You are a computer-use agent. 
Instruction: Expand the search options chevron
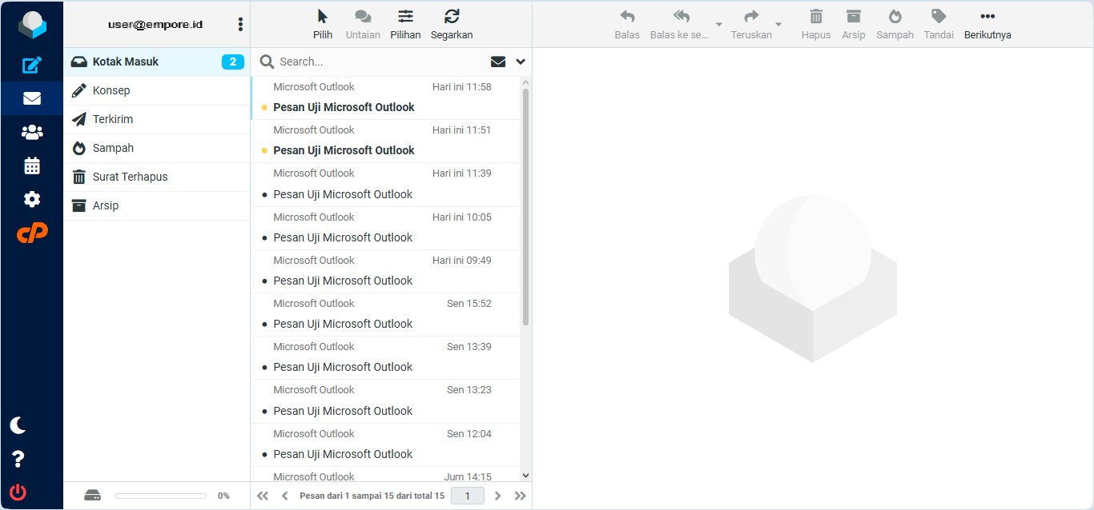coord(521,62)
